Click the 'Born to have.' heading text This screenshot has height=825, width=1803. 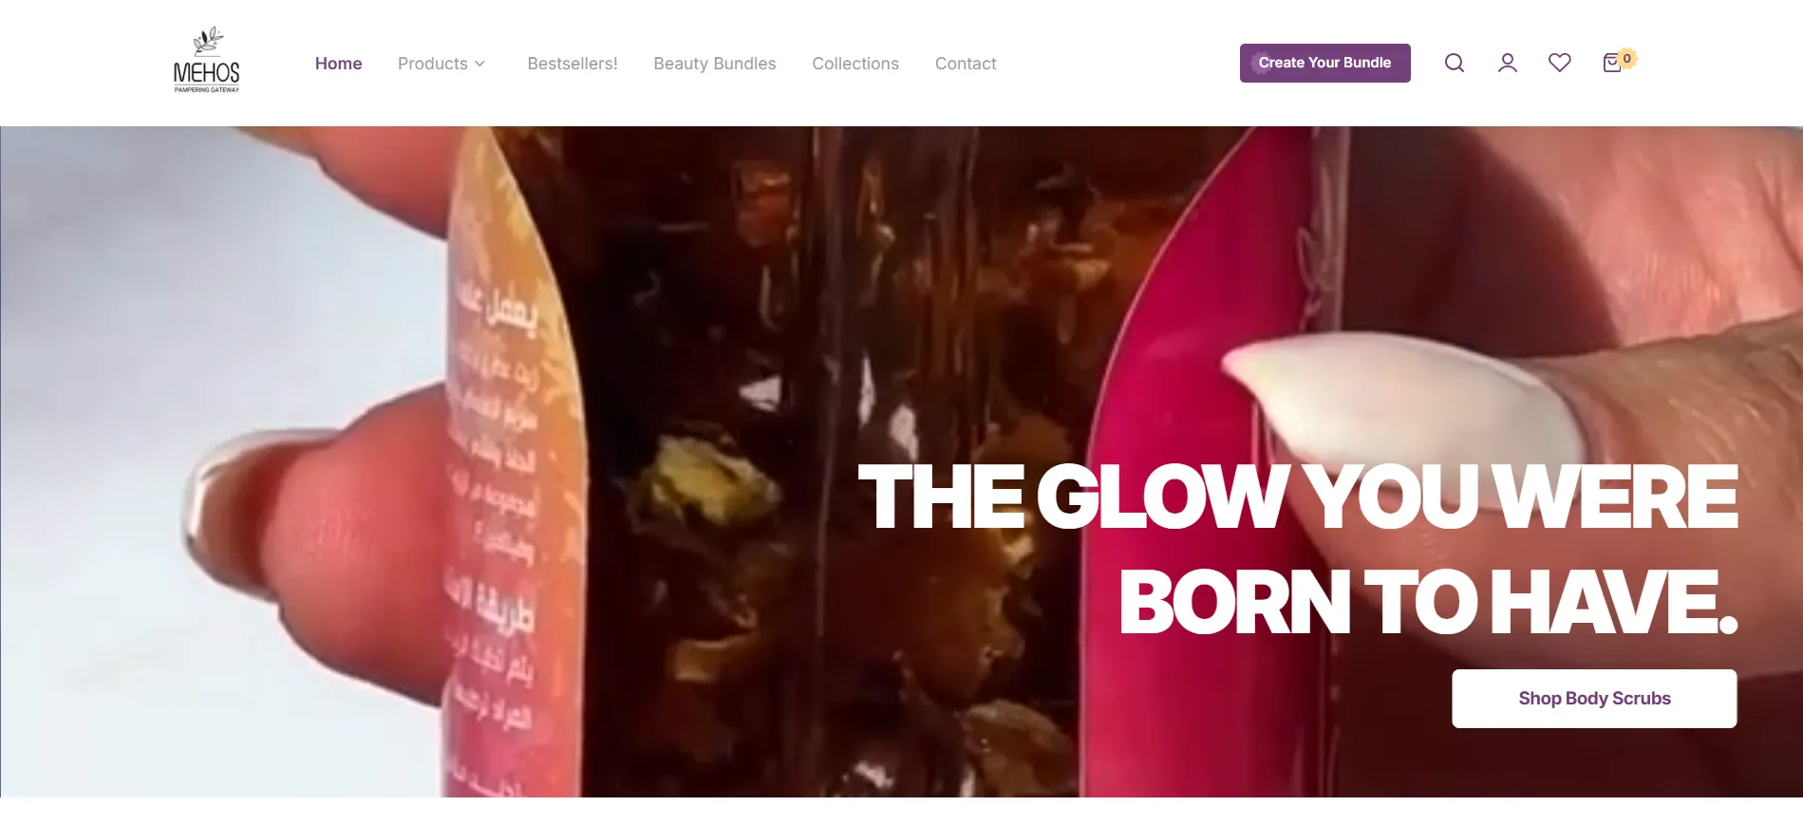pos(1428,602)
